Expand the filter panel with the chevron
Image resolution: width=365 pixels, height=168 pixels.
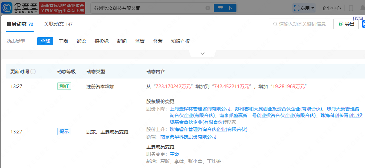click(202, 54)
